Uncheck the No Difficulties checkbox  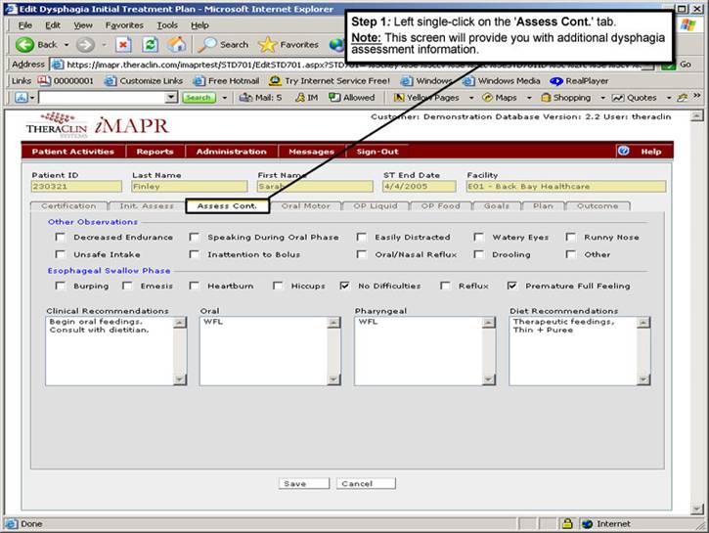click(345, 287)
